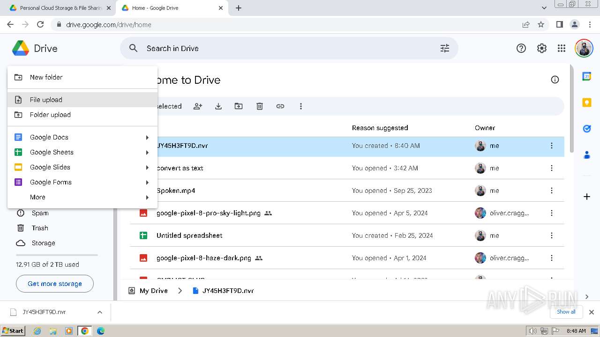Open Windows Start menu
The width and height of the screenshot is (600, 337).
click(13, 331)
